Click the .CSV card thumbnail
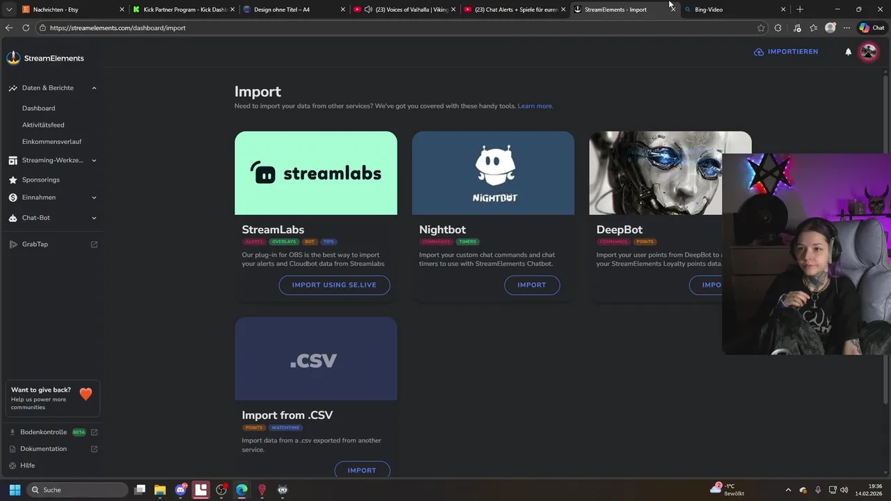Image resolution: width=891 pixels, height=501 pixels. (x=316, y=359)
